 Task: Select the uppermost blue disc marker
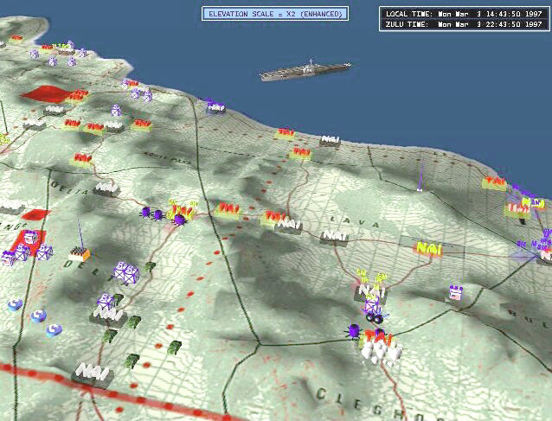[15, 304]
